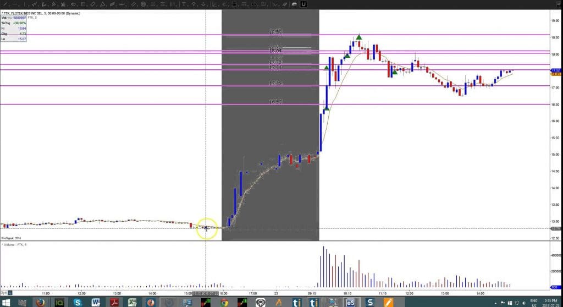Screen dimensions: 563x307
Task: Activate the text T annotation tool
Action: 184,4
